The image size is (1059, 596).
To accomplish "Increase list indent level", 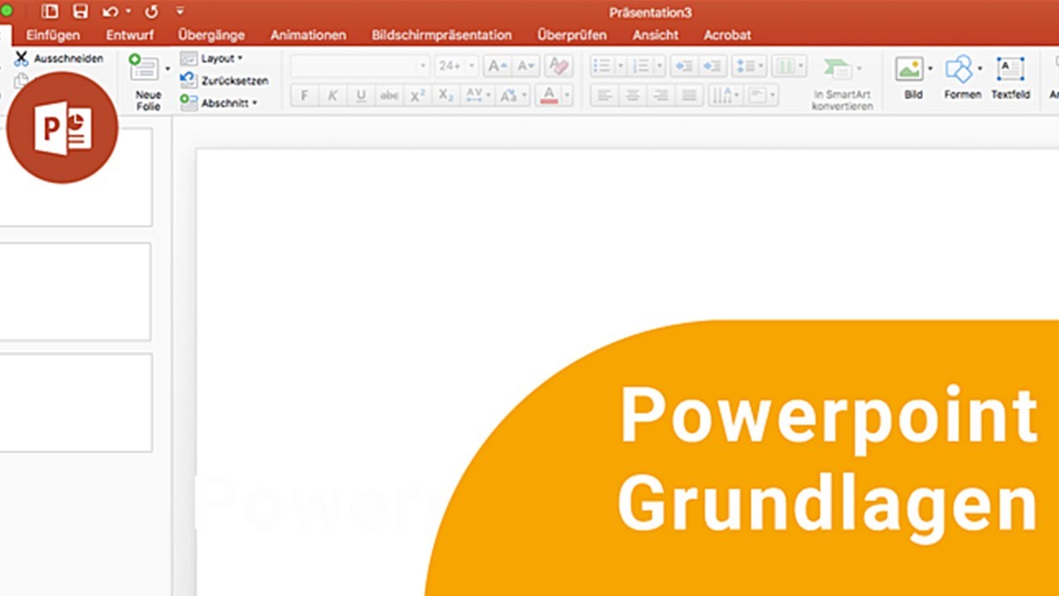I will (712, 66).
